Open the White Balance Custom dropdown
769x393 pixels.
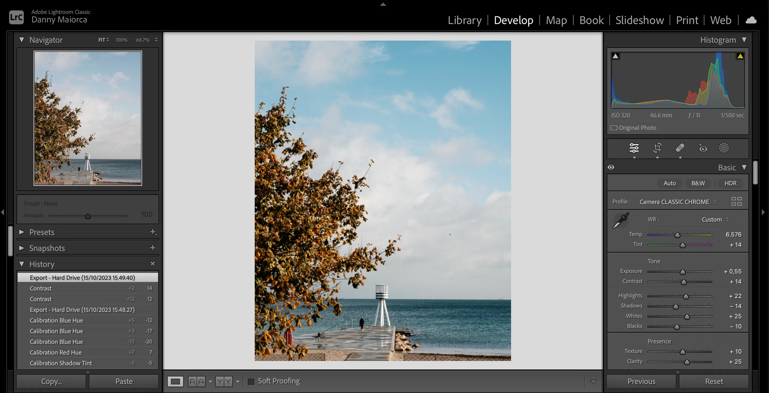click(x=714, y=219)
